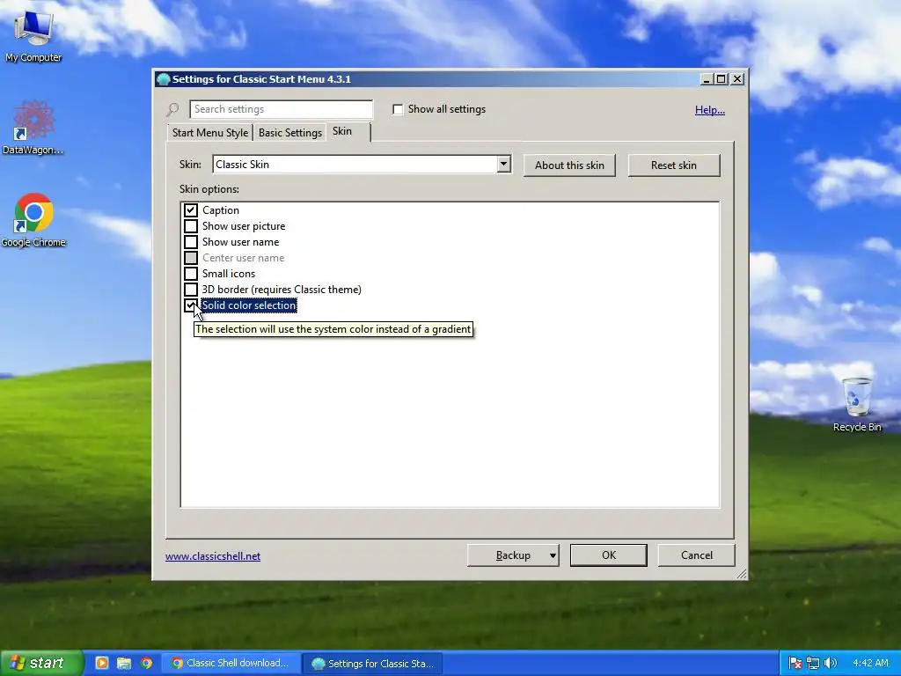The height and width of the screenshot is (676, 901).
Task: Switch to Classic Shell download taskbar item
Action: tap(231, 663)
